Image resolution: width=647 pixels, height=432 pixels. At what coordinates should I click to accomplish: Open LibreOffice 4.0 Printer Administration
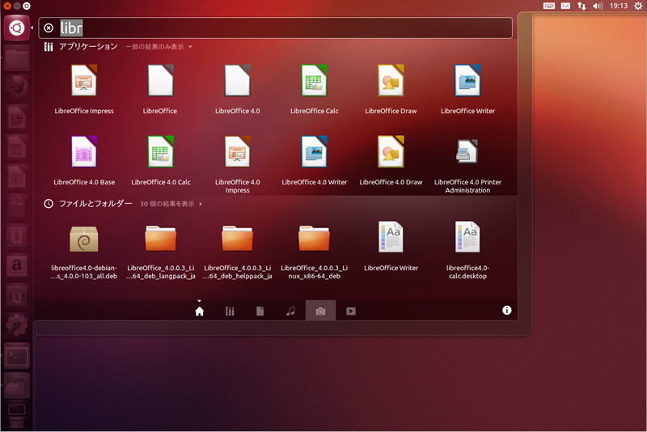click(x=467, y=152)
